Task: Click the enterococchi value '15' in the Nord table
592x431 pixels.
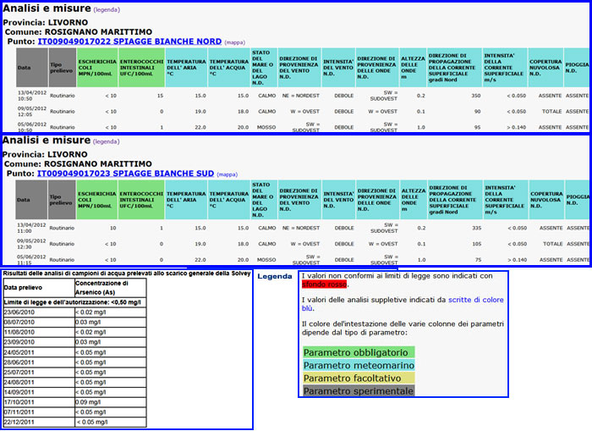Action: [160, 96]
